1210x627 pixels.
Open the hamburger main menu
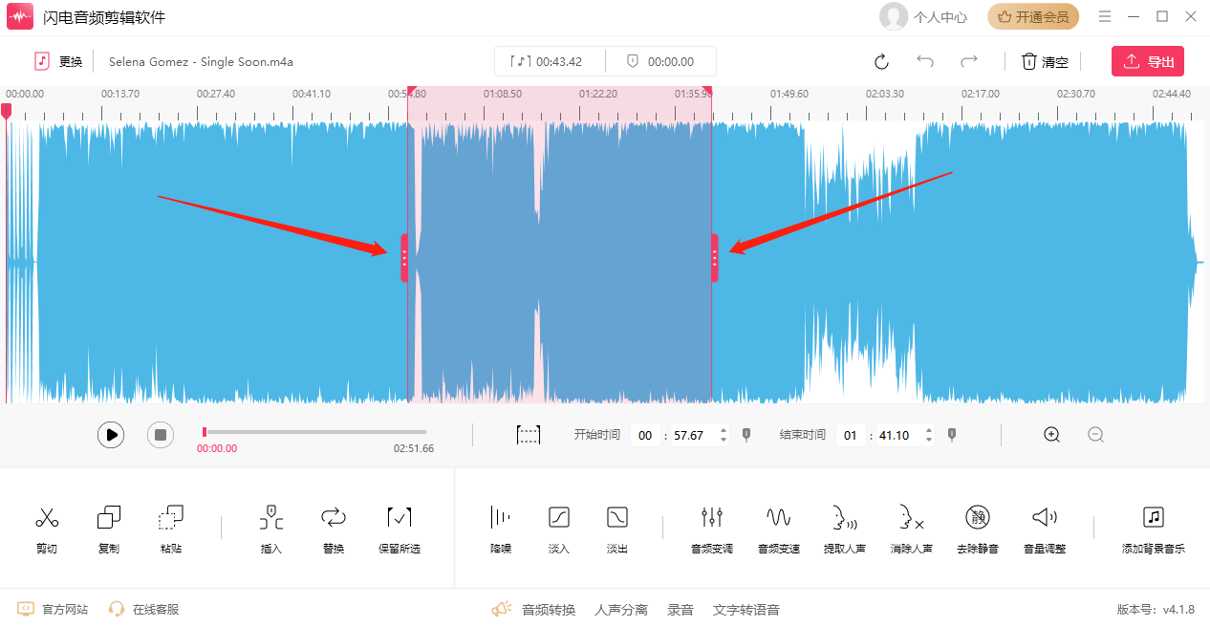tap(1105, 16)
